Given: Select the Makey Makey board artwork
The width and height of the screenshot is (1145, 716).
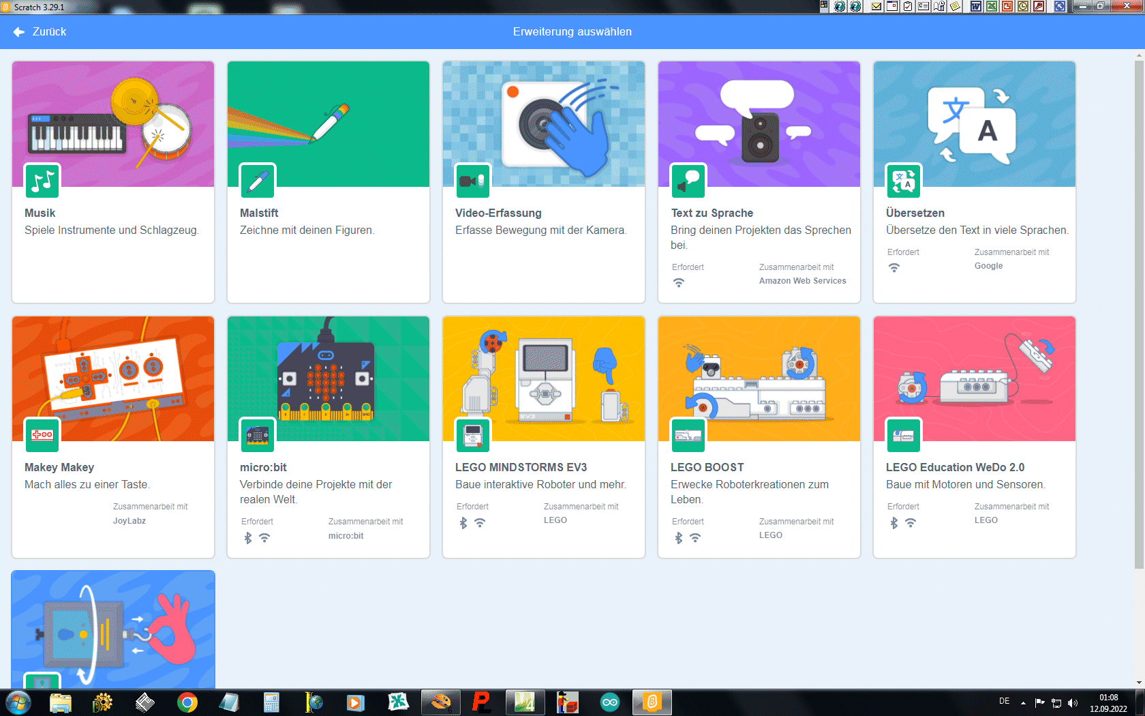Looking at the screenshot, I should coord(113,378).
